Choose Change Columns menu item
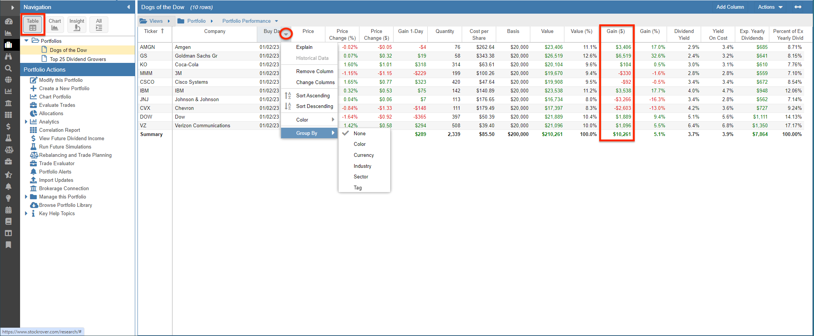Image resolution: width=814 pixels, height=336 pixels. click(316, 82)
